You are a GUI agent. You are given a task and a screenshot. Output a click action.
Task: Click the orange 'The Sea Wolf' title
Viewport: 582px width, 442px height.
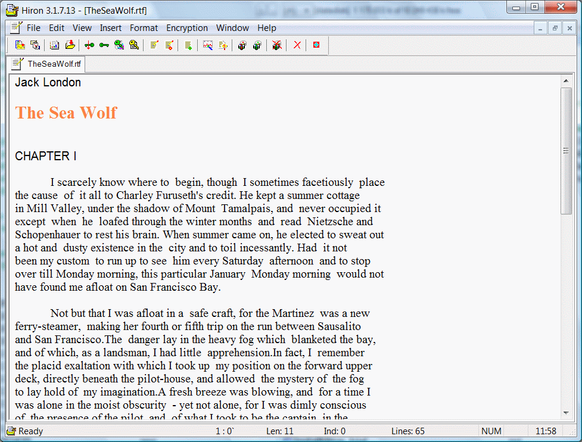[x=66, y=113]
